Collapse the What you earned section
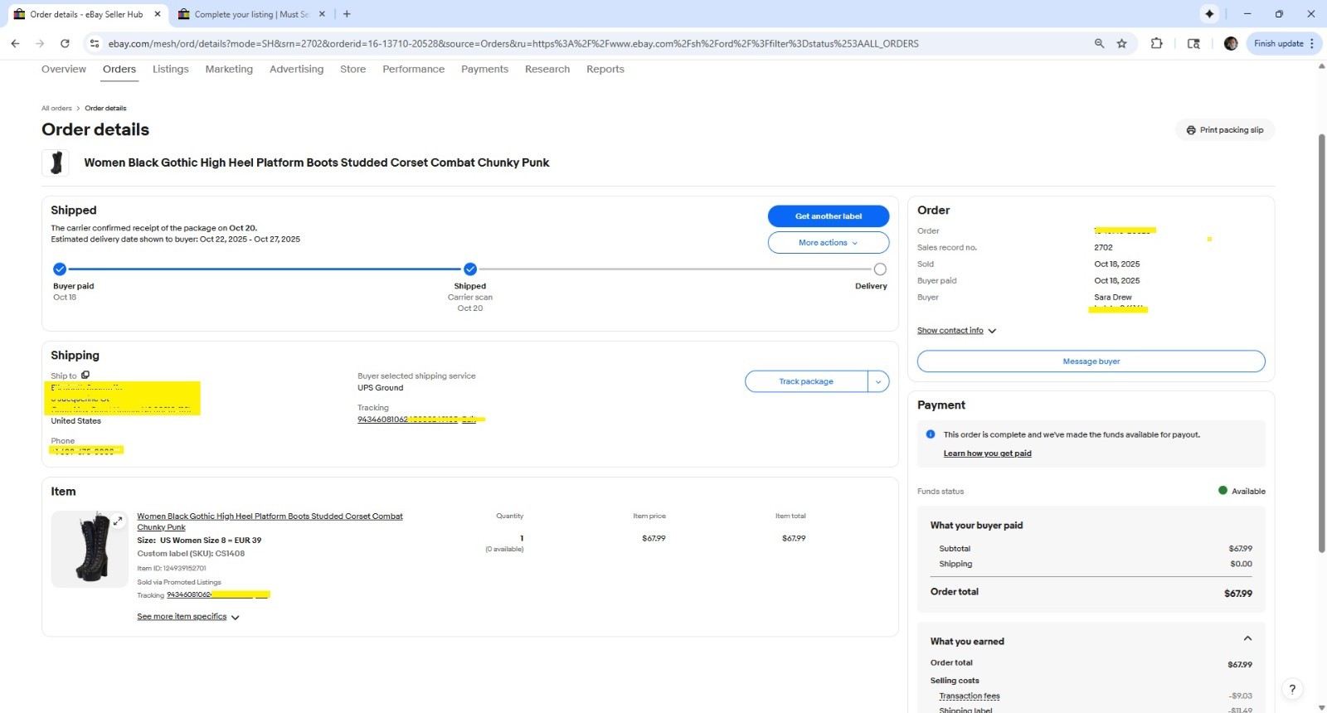The image size is (1327, 713). [x=1247, y=638]
